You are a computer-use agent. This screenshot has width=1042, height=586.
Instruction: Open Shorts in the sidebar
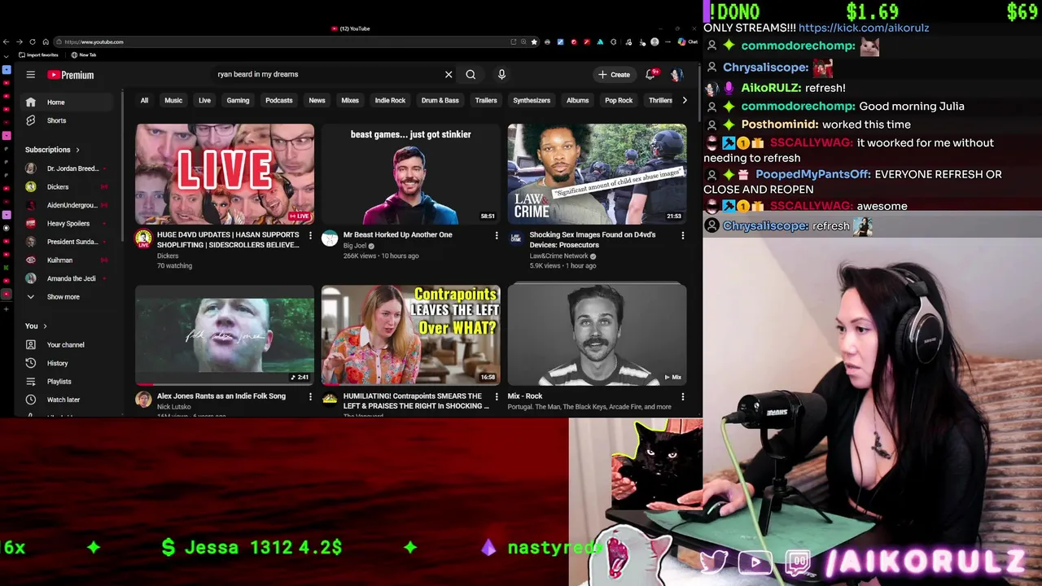point(68,120)
